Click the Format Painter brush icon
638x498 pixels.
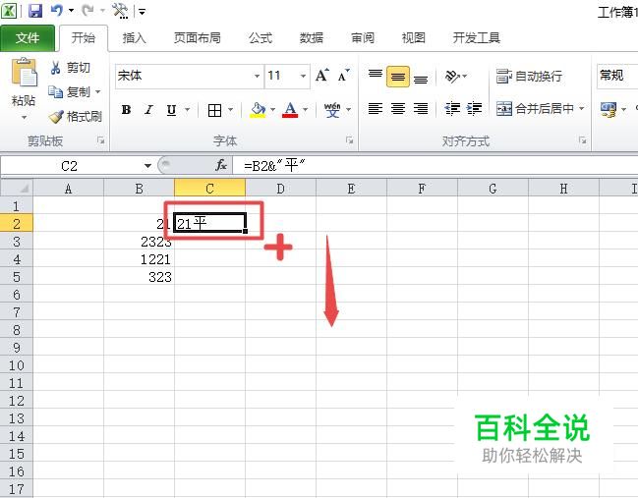coord(56,117)
